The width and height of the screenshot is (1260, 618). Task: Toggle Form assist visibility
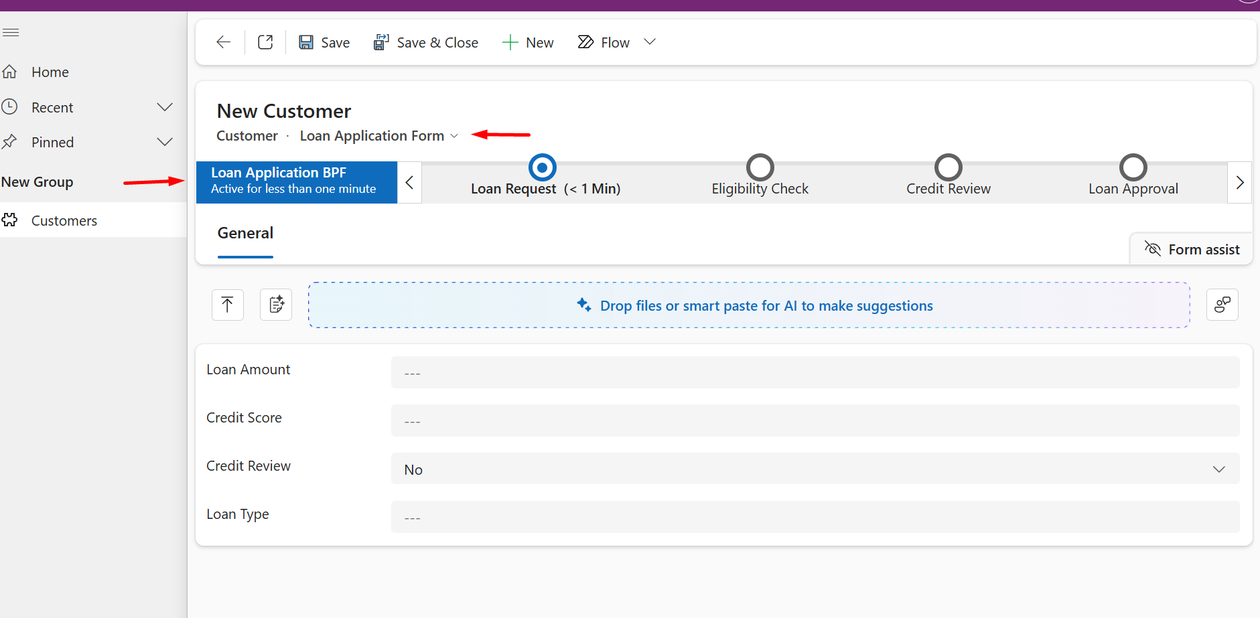[1192, 249]
